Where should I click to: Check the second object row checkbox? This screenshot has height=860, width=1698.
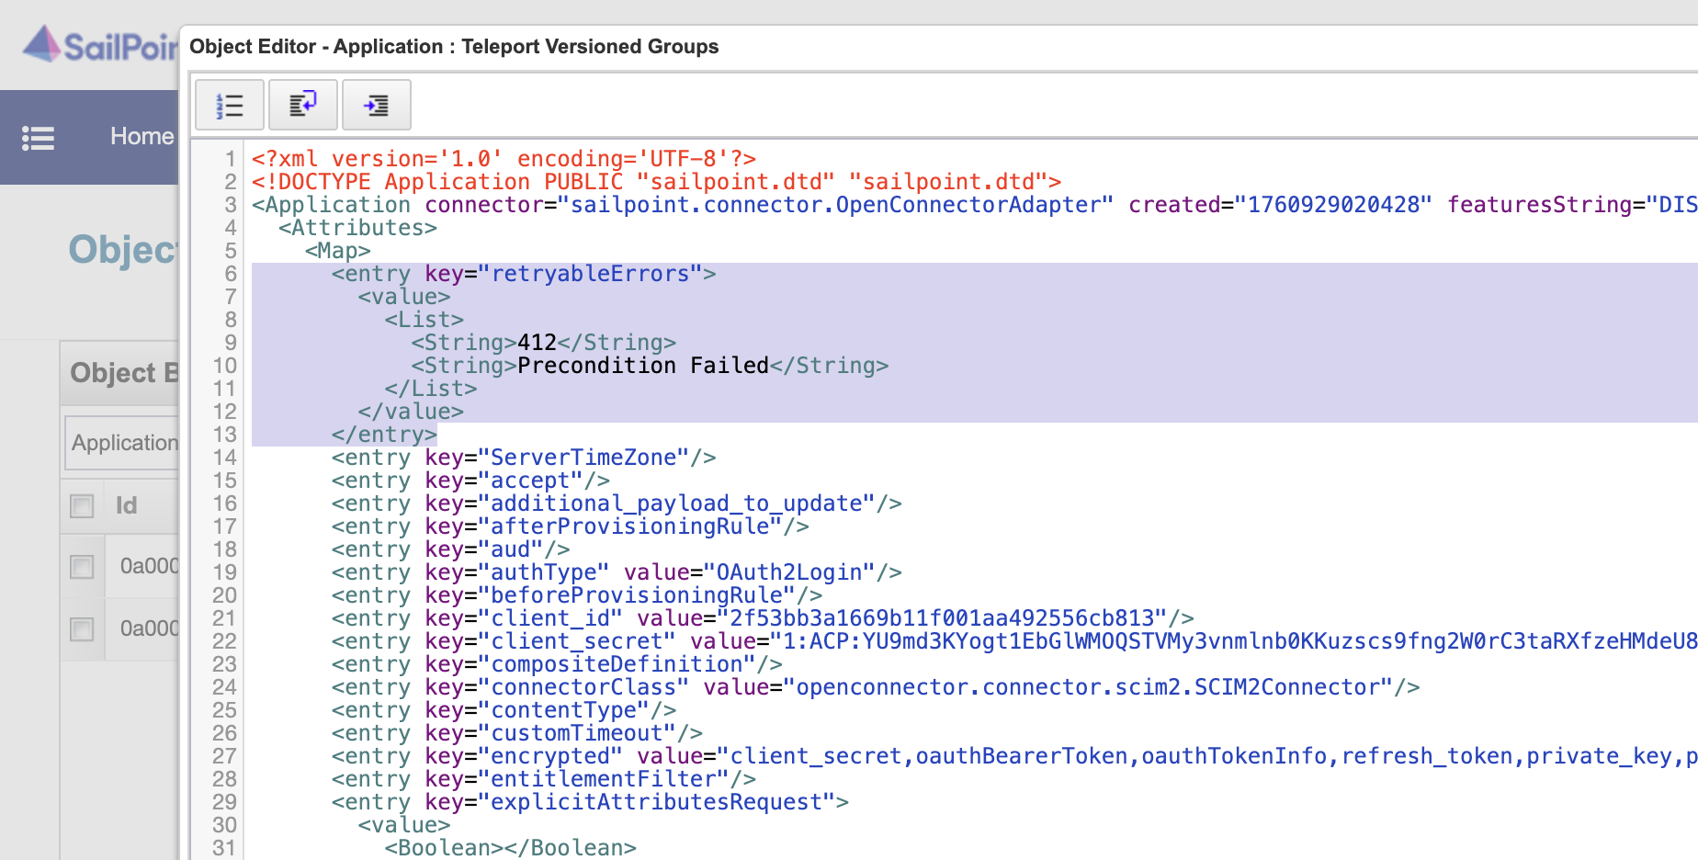tap(82, 629)
